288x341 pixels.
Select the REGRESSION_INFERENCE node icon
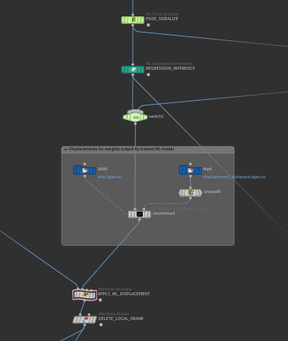click(x=133, y=70)
